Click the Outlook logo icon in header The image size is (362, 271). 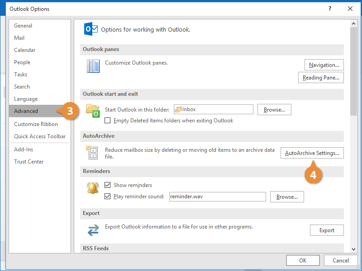coord(91,29)
